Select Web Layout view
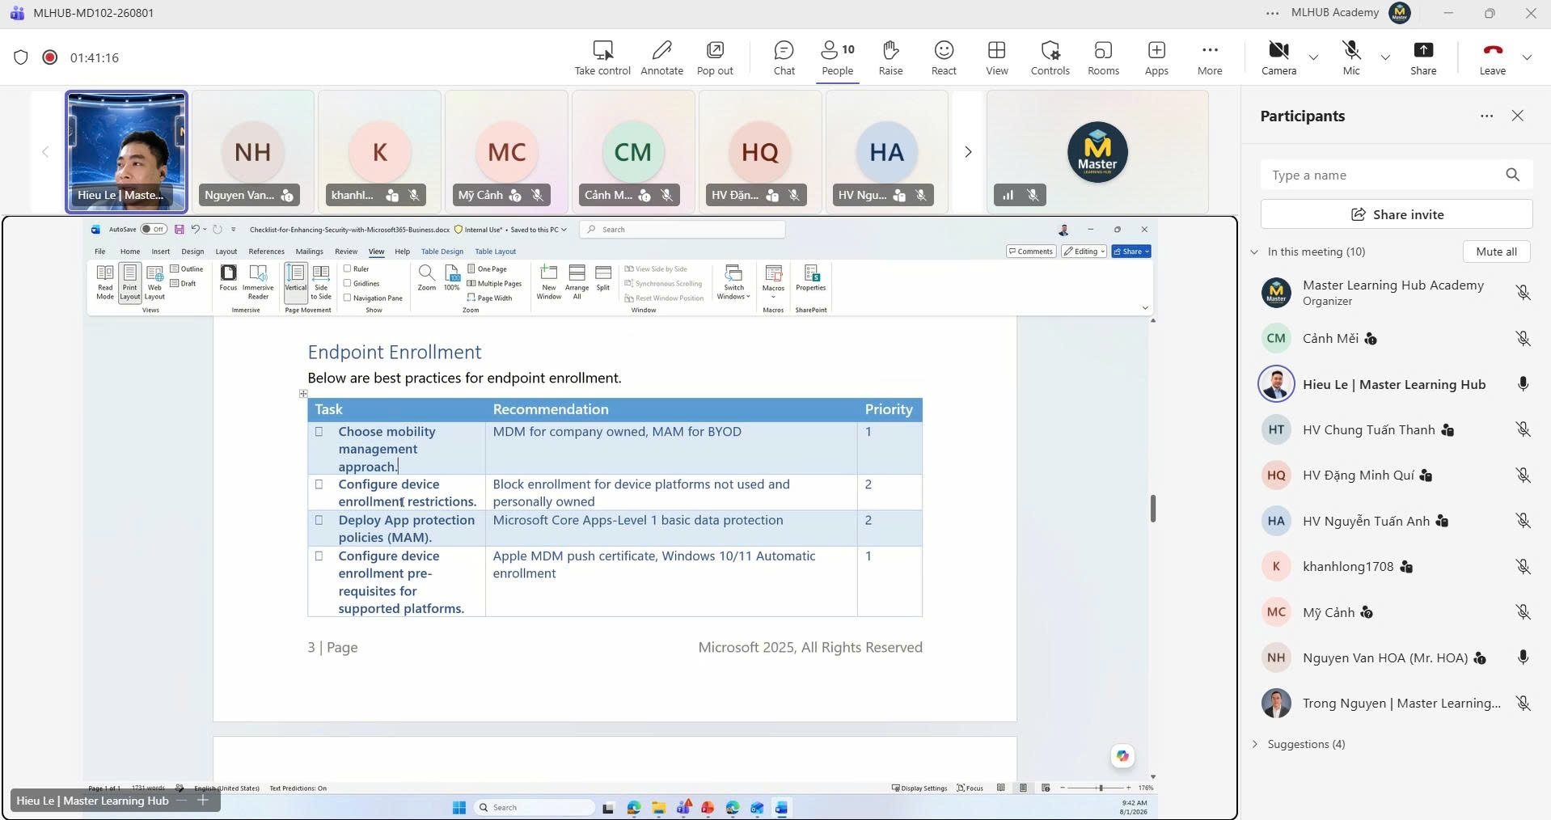The height and width of the screenshot is (820, 1551). 154,282
